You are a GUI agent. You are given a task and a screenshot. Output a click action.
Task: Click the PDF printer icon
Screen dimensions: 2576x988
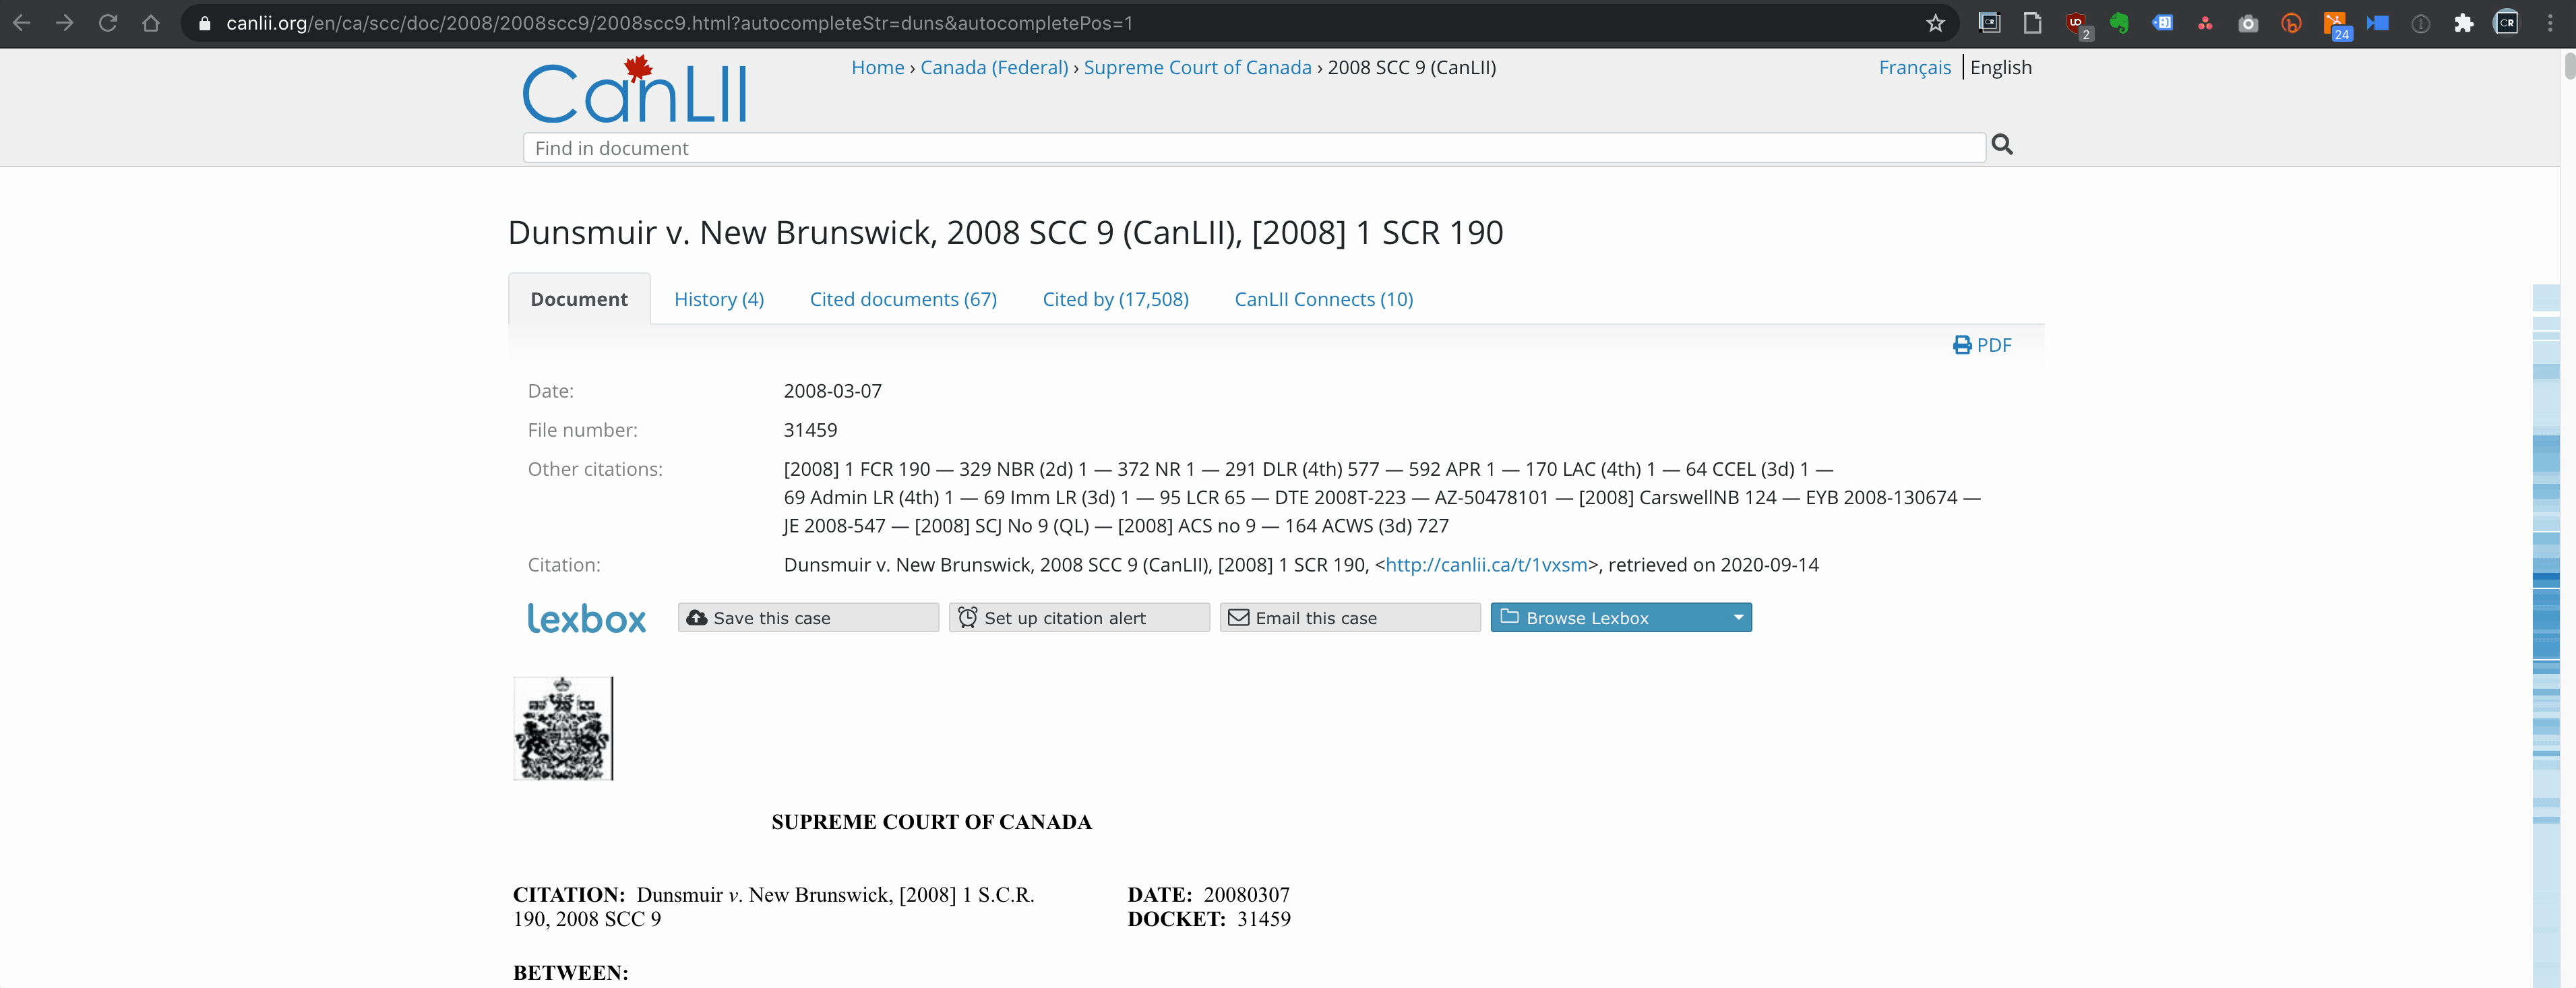click(1962, 345)
